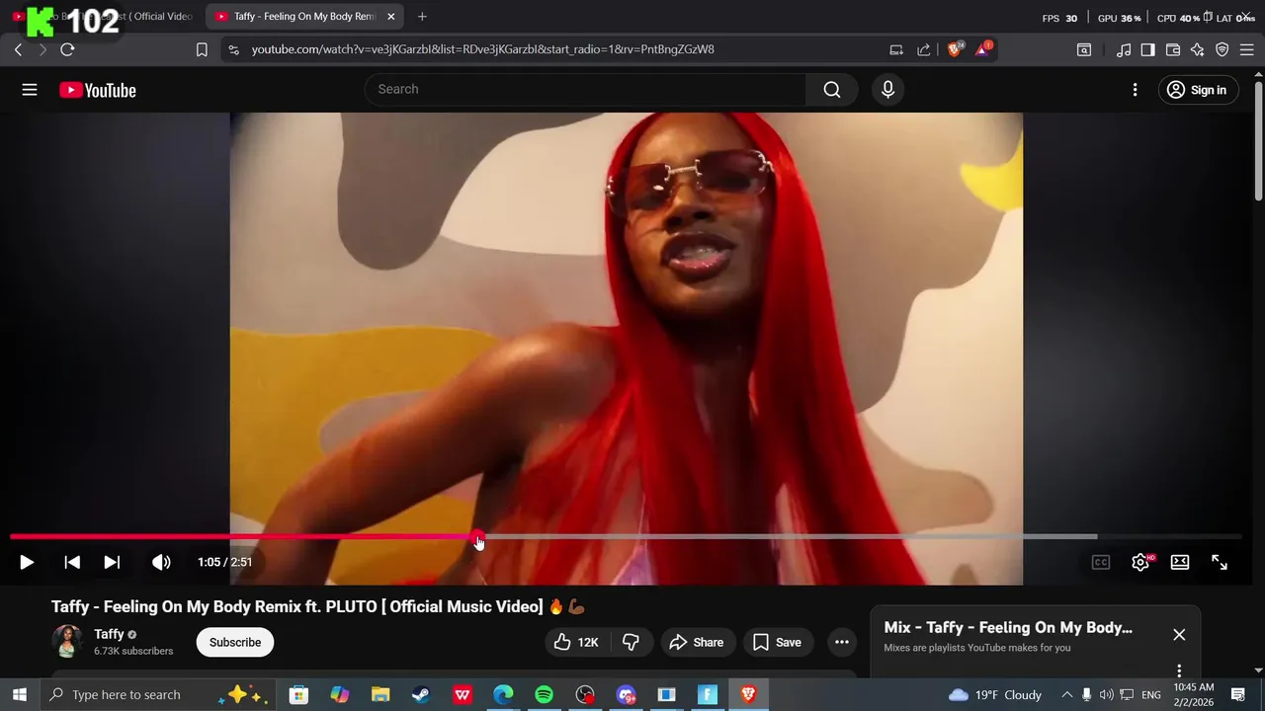Open the browser main menu
Screen dimensions: 1265x711
1246,49
